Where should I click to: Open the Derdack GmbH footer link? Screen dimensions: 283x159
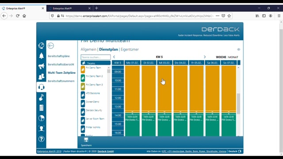(106, 151)
